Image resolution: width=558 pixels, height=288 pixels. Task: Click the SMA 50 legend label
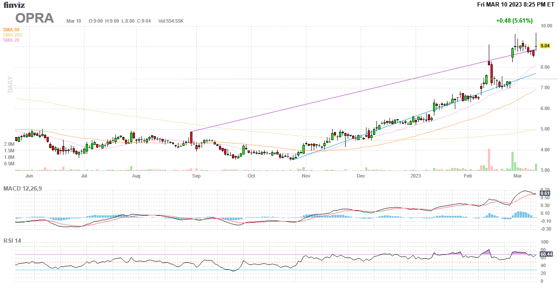tap(11, 30)
